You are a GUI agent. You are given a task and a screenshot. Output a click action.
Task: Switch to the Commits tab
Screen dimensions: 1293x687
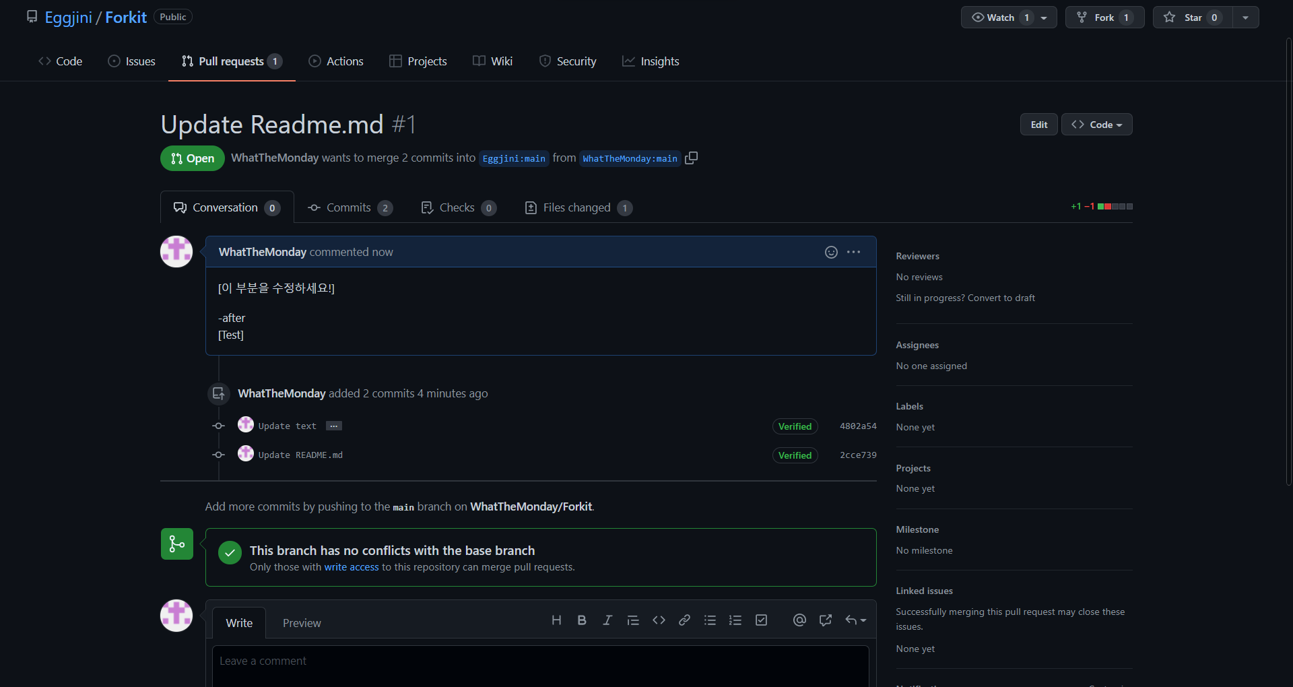pyautogui.click(x=350, y=207)
